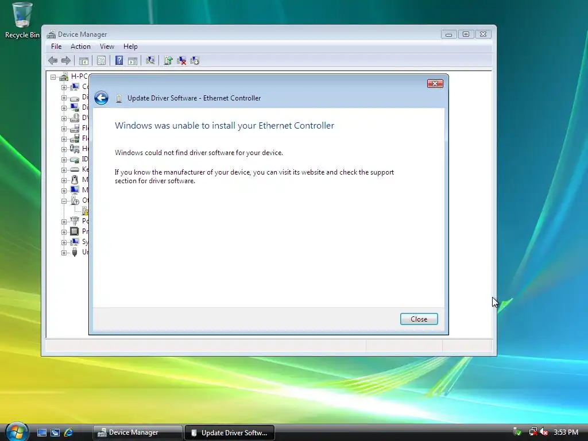Toggle the Show/Hide Action Pane toolbar icon
Screen dimensions: 588x441
click(x=133, y=60)
